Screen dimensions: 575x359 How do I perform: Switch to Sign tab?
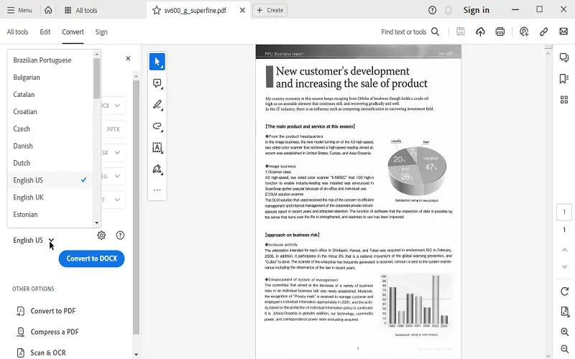101,32
